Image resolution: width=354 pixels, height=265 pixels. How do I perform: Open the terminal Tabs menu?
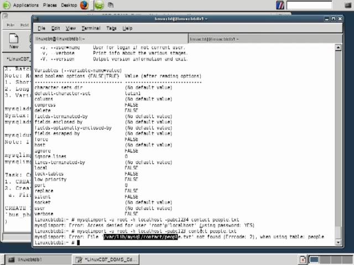pyautogui.click(x=111, y=28)
